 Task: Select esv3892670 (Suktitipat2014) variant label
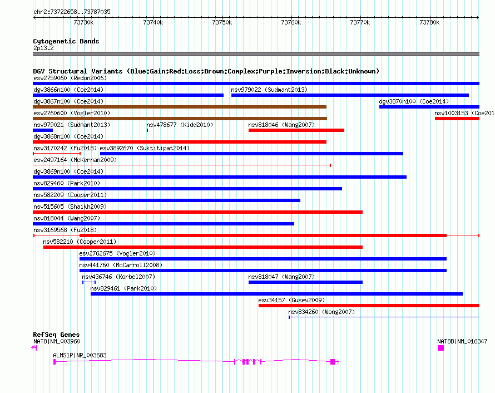pyautogui.click(x=145, y=148)
